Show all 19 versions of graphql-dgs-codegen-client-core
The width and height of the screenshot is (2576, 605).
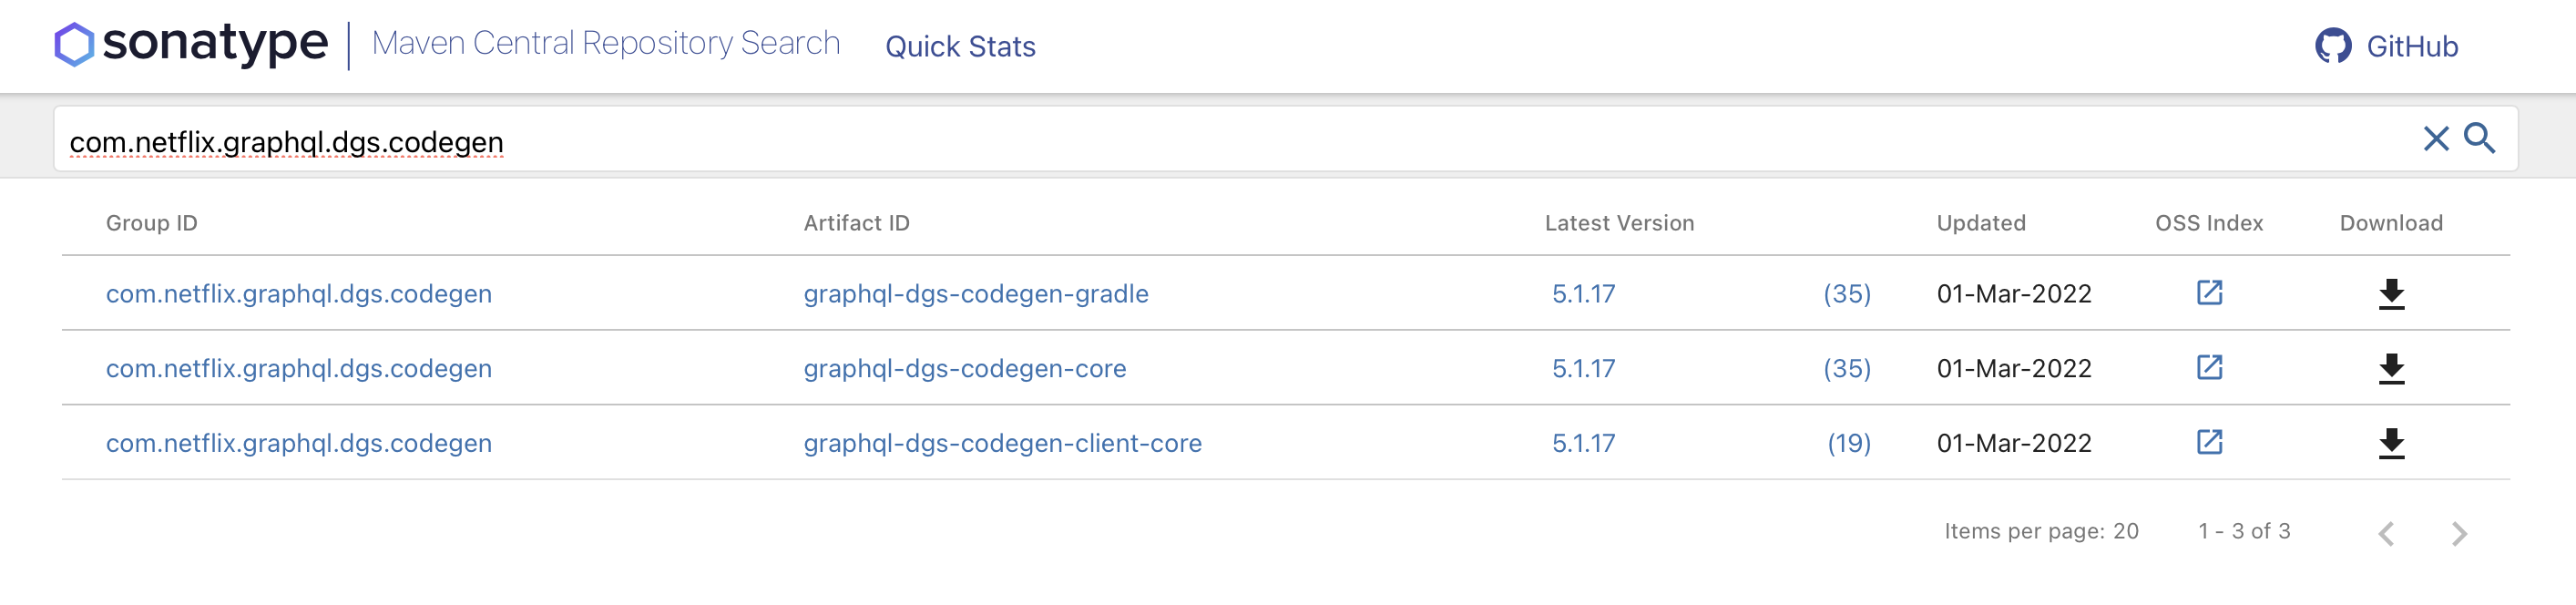click(1848, 443)
